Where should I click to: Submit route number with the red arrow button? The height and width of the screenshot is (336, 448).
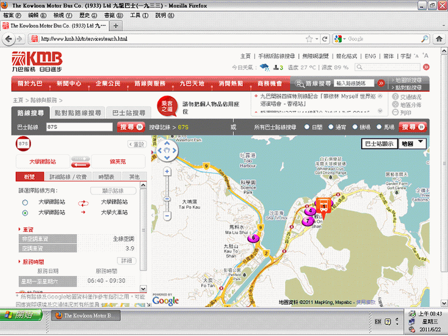tap(381, 83)
